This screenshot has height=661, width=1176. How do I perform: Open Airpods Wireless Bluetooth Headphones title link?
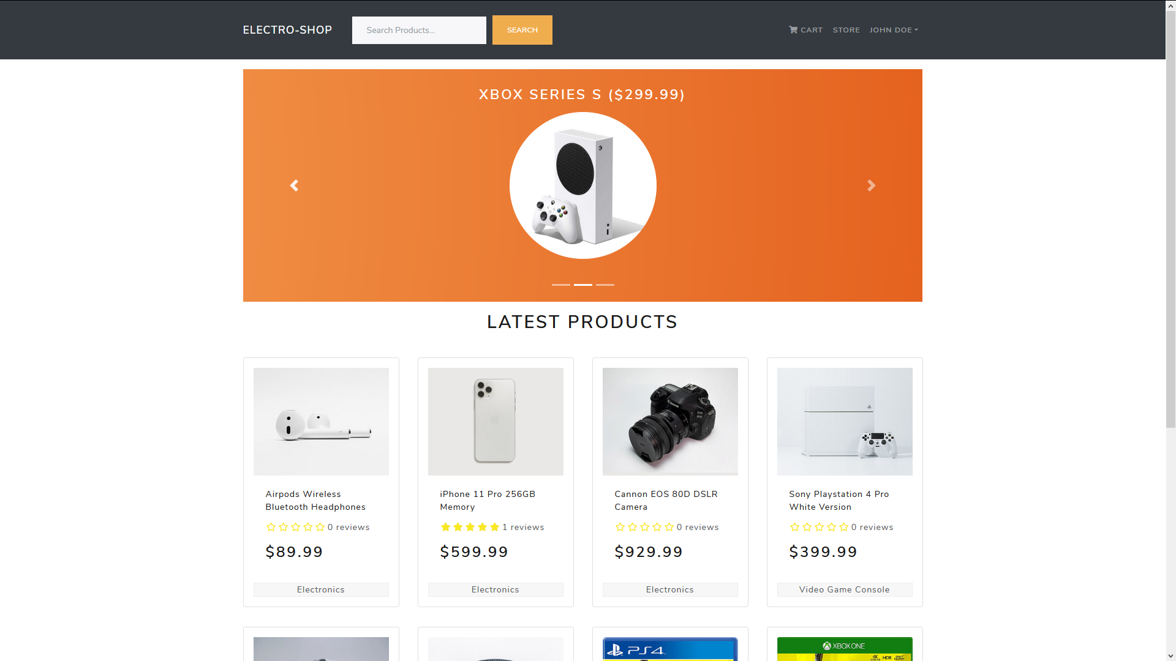[x=315, y=501]
